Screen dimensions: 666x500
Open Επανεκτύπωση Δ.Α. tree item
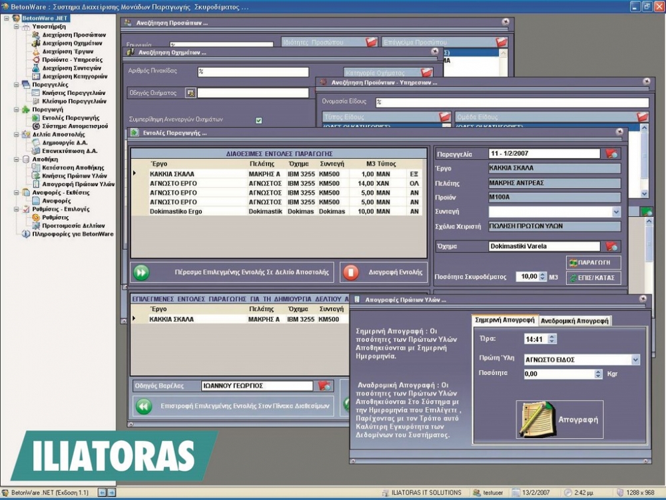(70, 151)
